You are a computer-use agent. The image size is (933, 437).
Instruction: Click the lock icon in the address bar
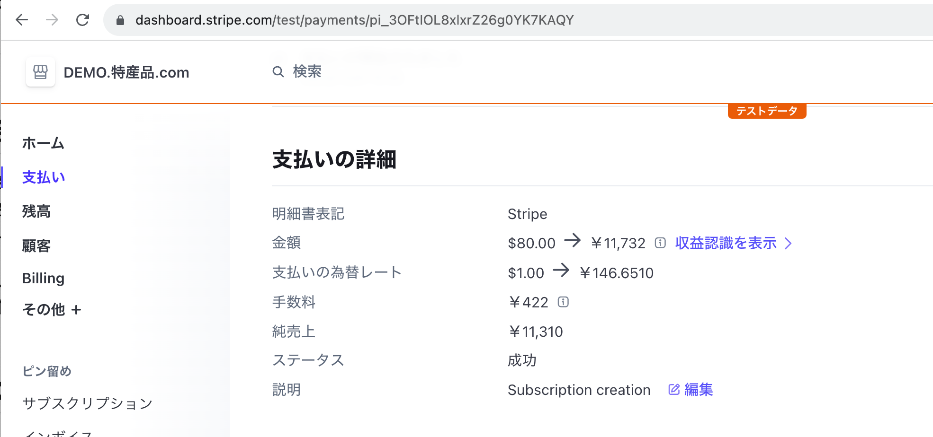[120, 20]
